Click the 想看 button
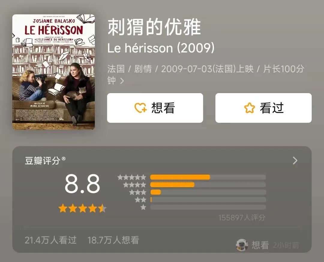The width and height of the screenshot is (324, 262). [155, 108]
